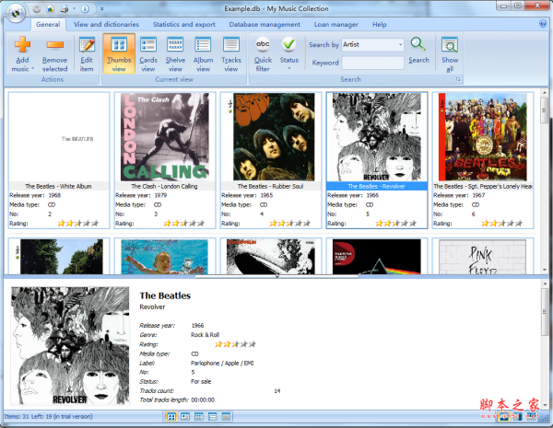This screenshot has width=553, height=428.
Task: Expand the Add music dropdown arrow
Action: (x=33, y=68)
